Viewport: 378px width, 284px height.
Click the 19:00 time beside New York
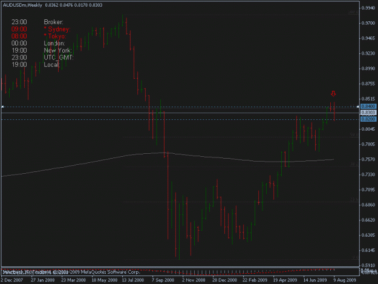19,50
